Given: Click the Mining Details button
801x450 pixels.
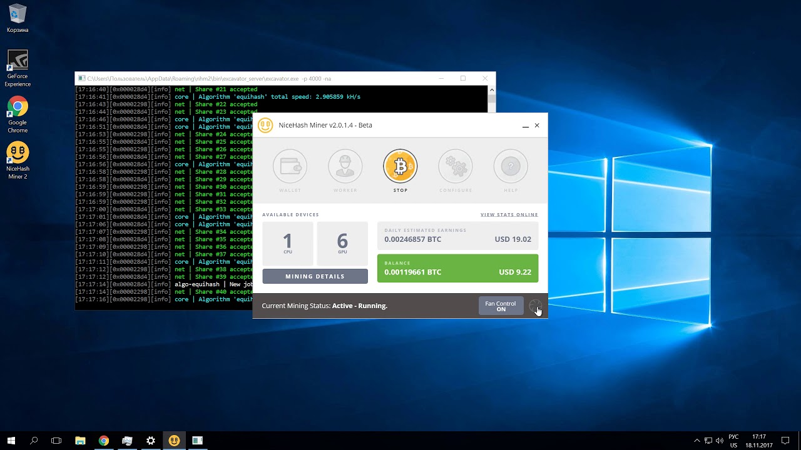Looking at the screenshot, I should 315,276.
